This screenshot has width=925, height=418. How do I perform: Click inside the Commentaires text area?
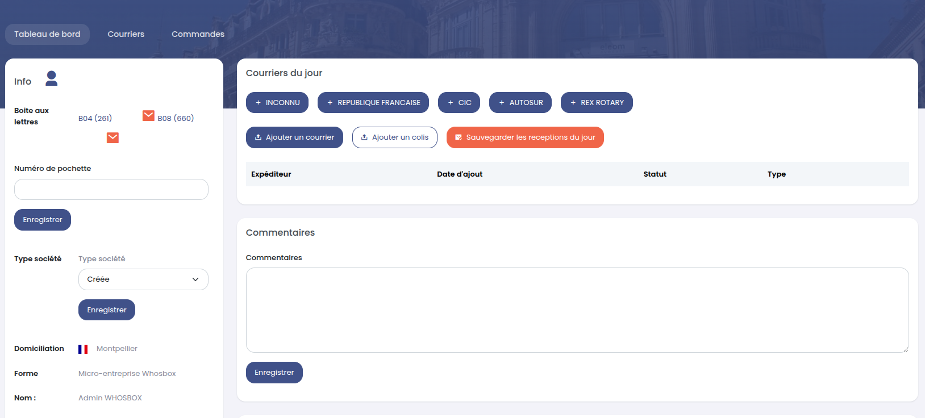pyautogui.click(x=577, y=310)
